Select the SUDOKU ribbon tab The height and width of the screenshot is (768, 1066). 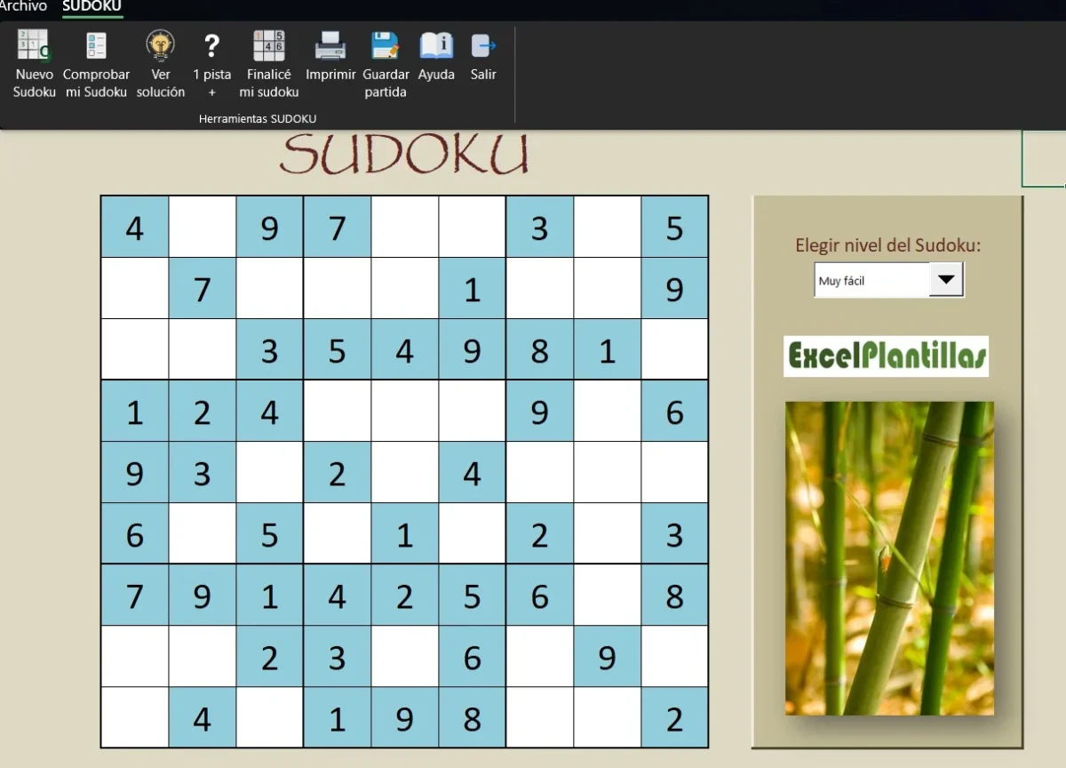92,7
